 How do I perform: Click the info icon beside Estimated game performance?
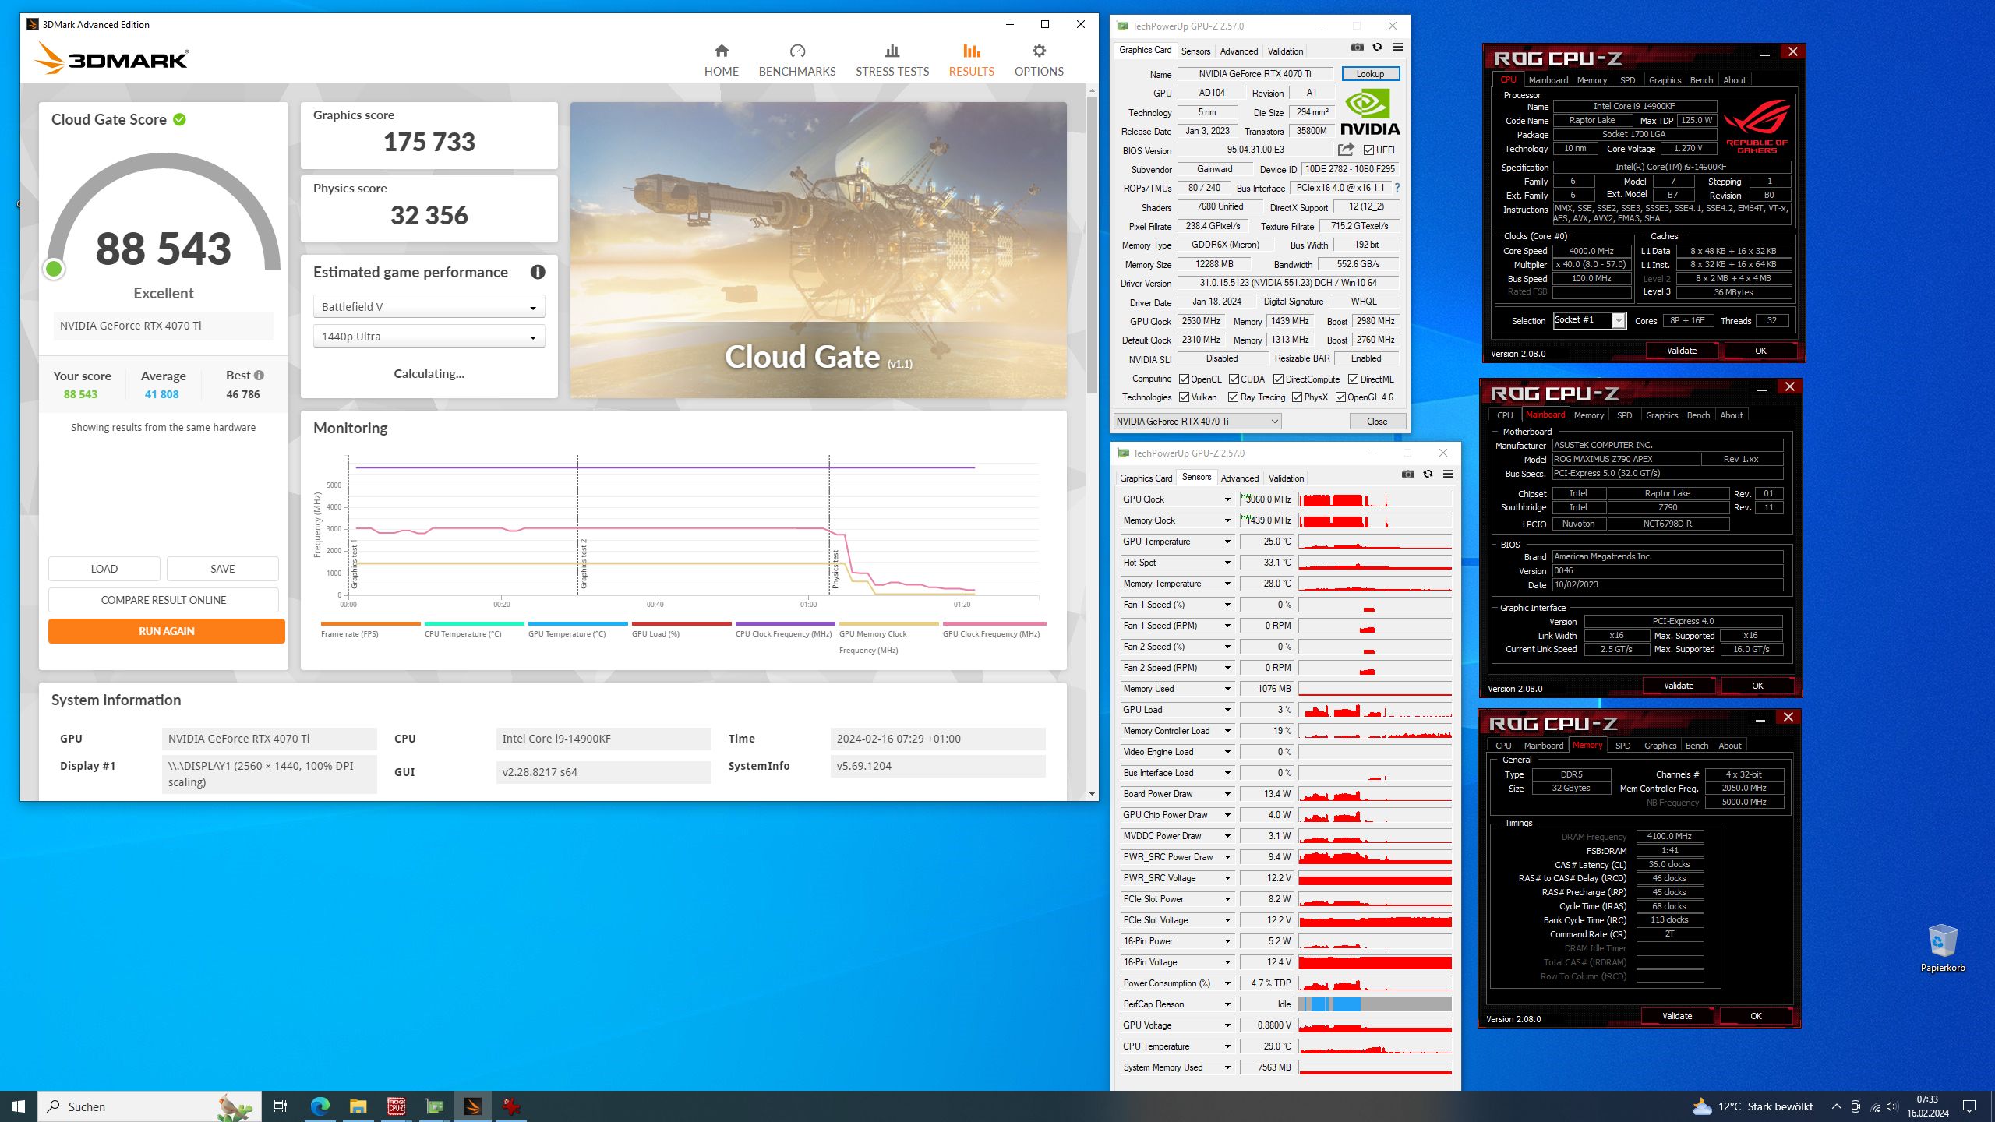[x=538, y=272]
